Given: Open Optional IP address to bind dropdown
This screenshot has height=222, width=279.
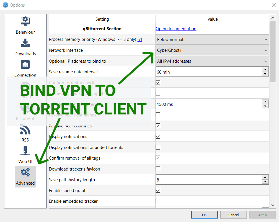Looking at the screenshot, I should [212, 61].
